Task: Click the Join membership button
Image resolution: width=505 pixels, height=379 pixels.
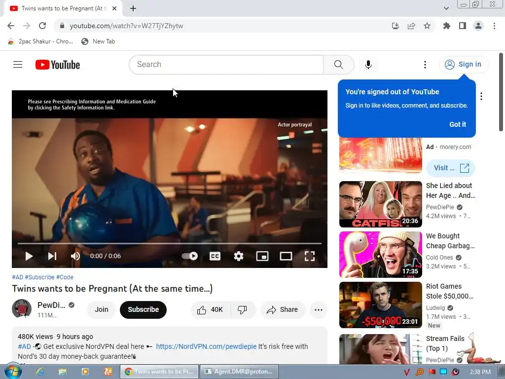Action: [102, 310]
